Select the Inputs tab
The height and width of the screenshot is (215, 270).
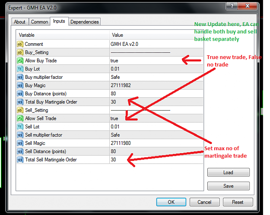click(59, 21)
